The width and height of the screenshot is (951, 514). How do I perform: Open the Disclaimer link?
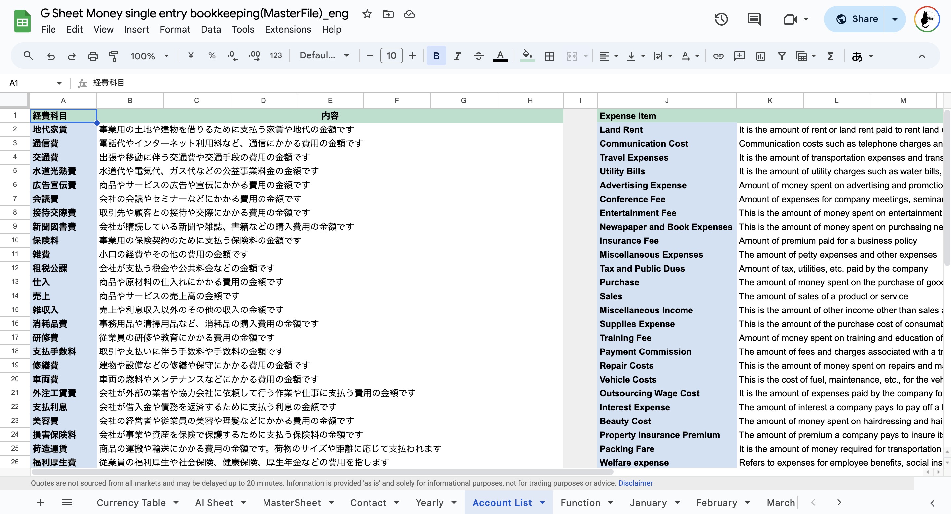(x=635, y=483)
